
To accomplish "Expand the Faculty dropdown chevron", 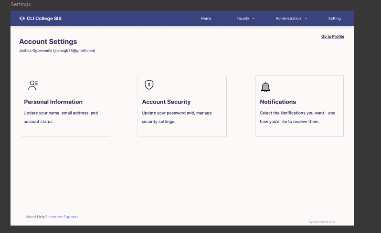I will (x=254, y=19).
